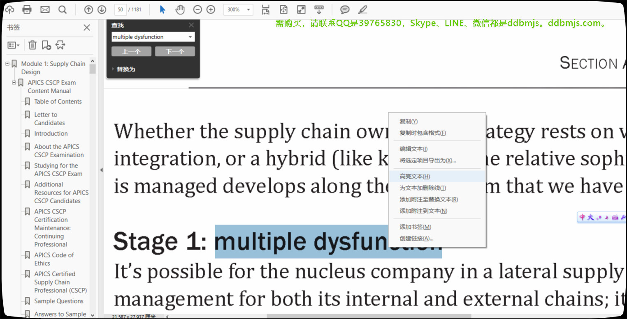Close the find (查找) panel
The width and height of the screenshot is (627, 319).
191,25
